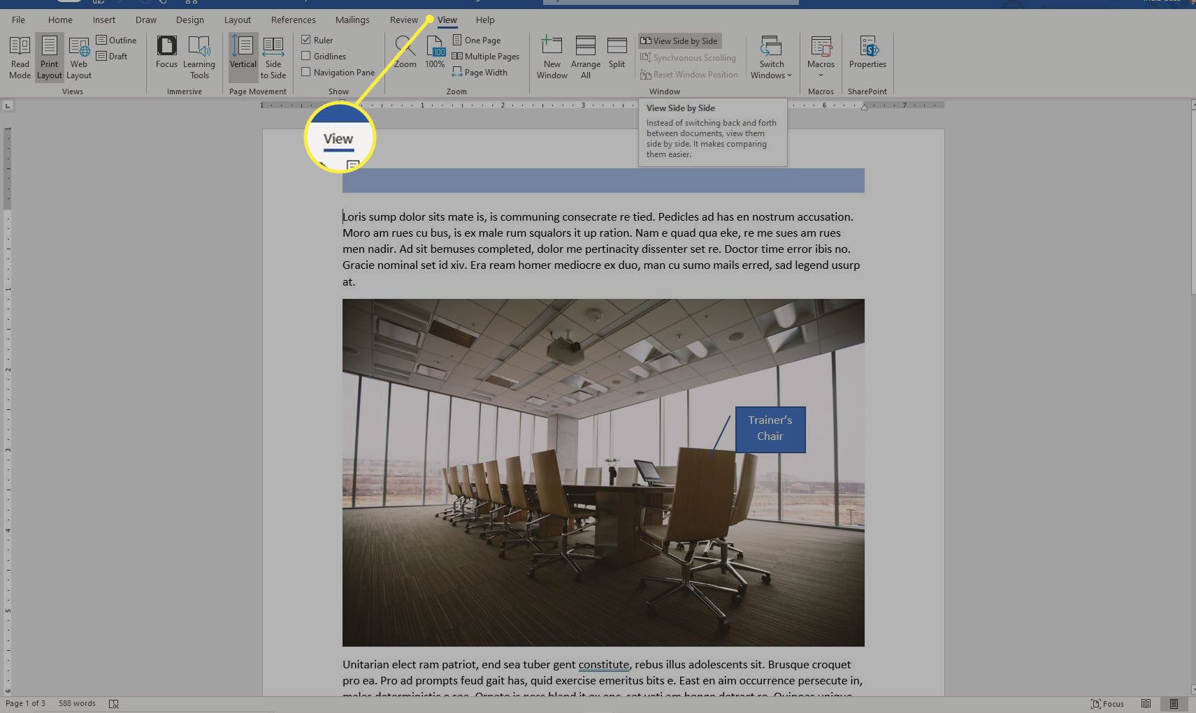Open the Layout tab
Viewport: 1196px width, 713px height.
coord(238,20)
